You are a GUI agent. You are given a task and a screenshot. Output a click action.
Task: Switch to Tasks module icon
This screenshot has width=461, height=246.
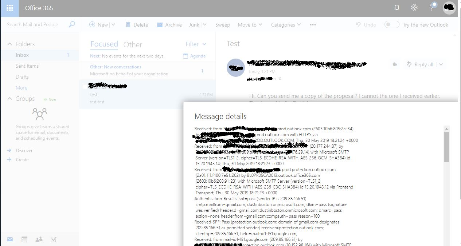53,239
